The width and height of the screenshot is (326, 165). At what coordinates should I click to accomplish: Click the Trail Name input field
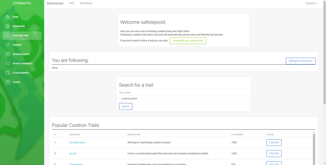pos(184,98)
